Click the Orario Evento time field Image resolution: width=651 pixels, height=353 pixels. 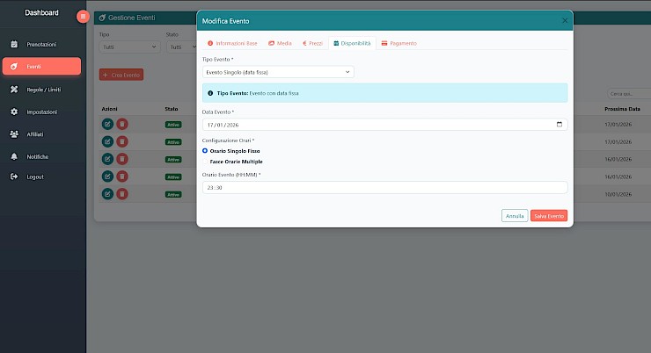[x=384, y=187]
